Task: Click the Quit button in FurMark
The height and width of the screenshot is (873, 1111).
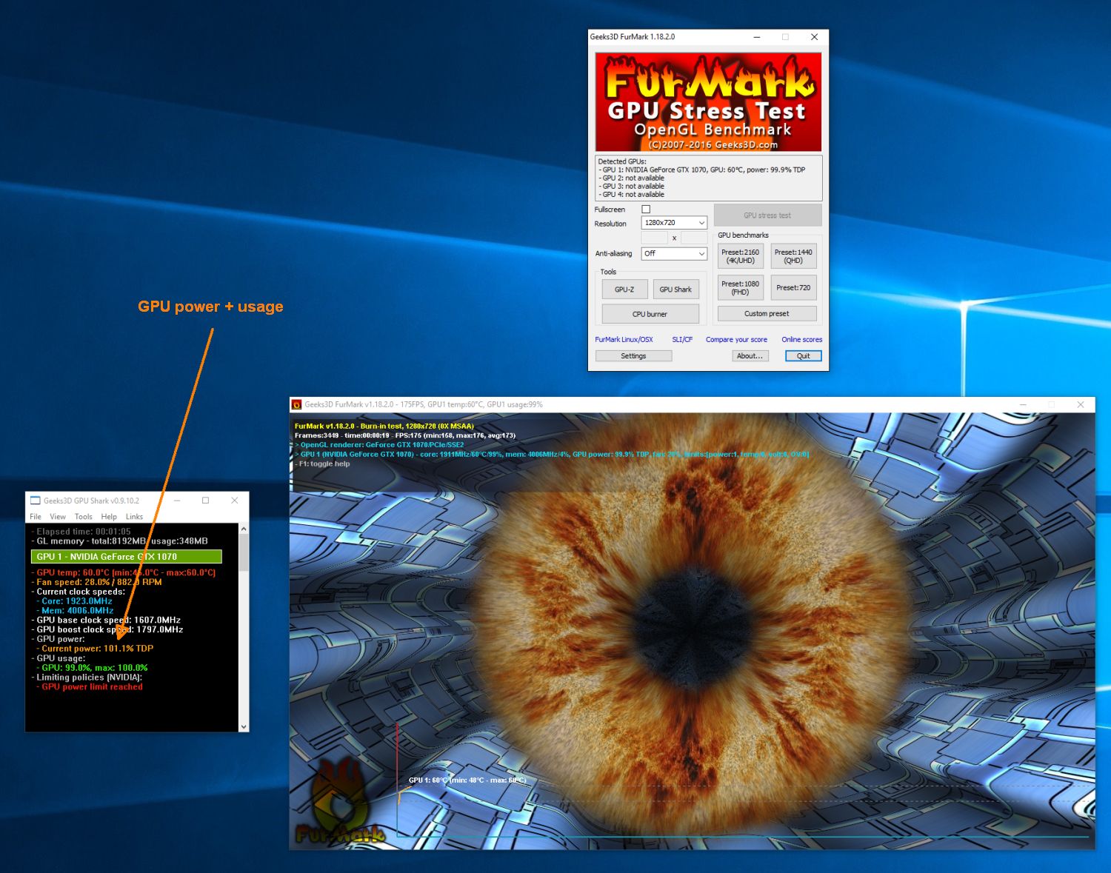Action: [804, 356]
